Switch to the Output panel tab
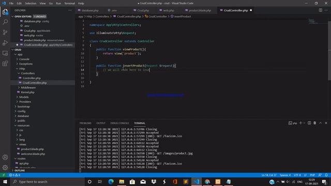331x186 pixels. (101, 123)
